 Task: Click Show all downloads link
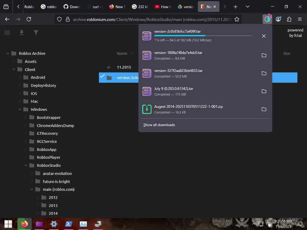(159, 125)
